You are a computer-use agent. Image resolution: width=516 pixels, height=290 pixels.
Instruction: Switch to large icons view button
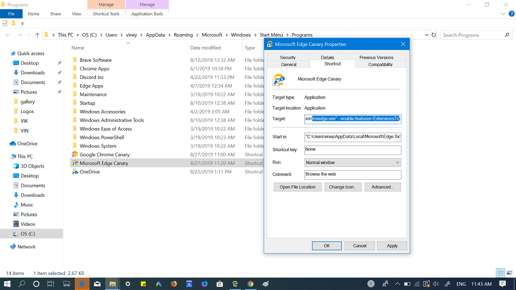[x=510, y=273]
